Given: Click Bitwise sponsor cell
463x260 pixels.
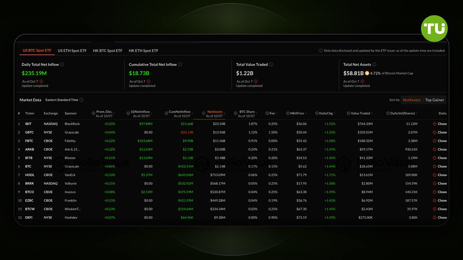Looking at the screenshot, I should click(70, 158).
